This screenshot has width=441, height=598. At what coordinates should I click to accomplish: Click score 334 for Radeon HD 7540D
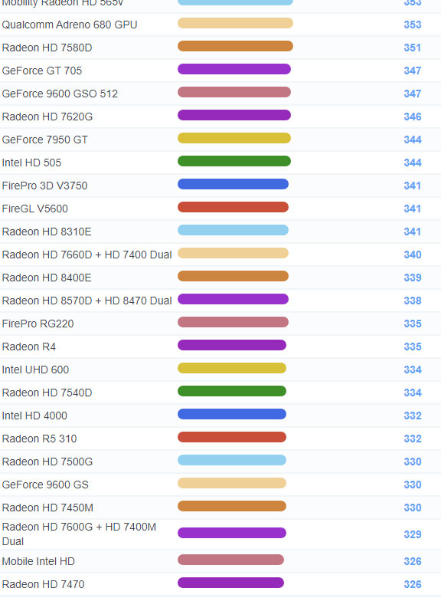(x=413, y=393)
